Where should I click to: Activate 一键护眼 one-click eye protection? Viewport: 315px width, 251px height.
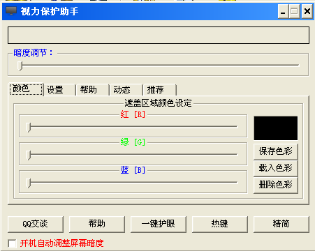point(159,224)
